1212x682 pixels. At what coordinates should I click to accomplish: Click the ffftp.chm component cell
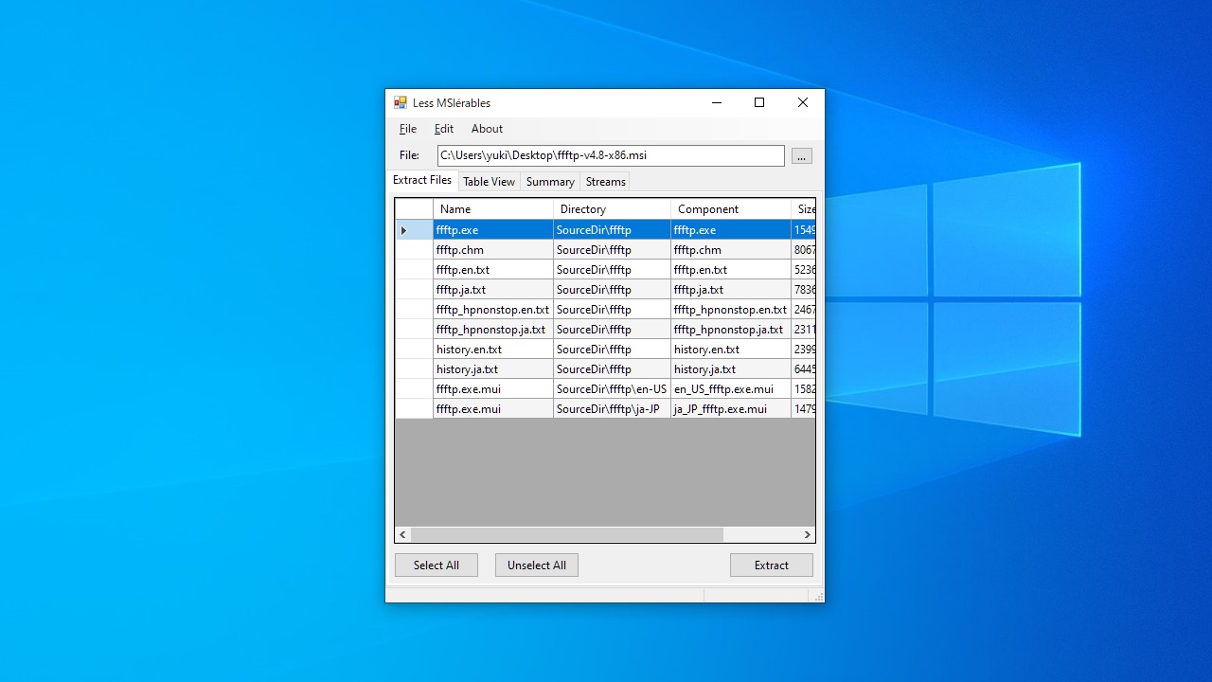click(731, 250)
